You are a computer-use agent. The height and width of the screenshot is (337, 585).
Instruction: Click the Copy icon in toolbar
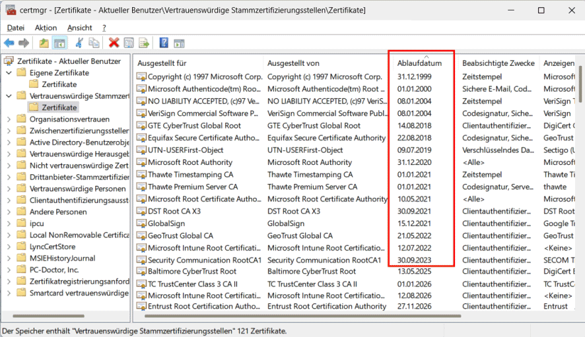[94, 43]
